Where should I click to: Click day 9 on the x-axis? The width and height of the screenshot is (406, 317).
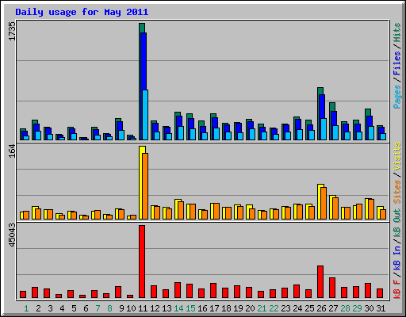click(x=121, y=308)
